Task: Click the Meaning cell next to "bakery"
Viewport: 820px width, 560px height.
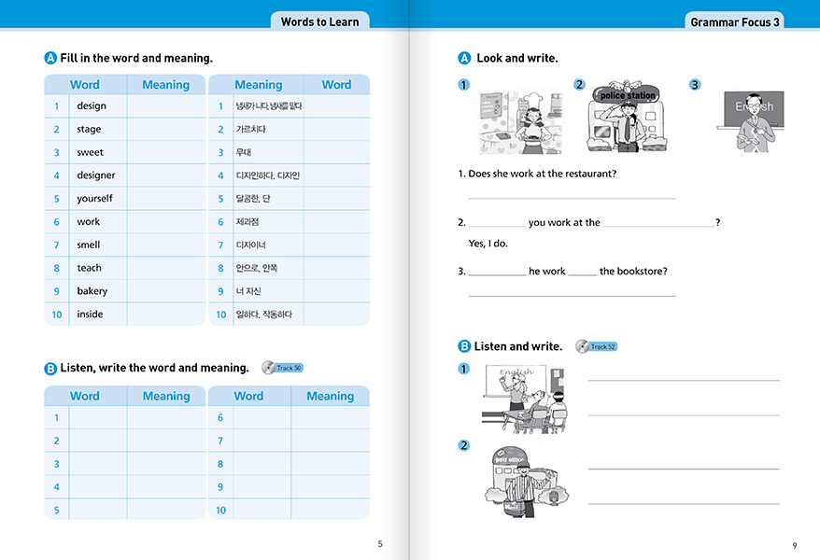Action: click(165, 291)
